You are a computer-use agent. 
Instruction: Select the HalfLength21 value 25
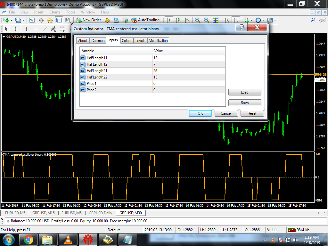tap(189, 71)
